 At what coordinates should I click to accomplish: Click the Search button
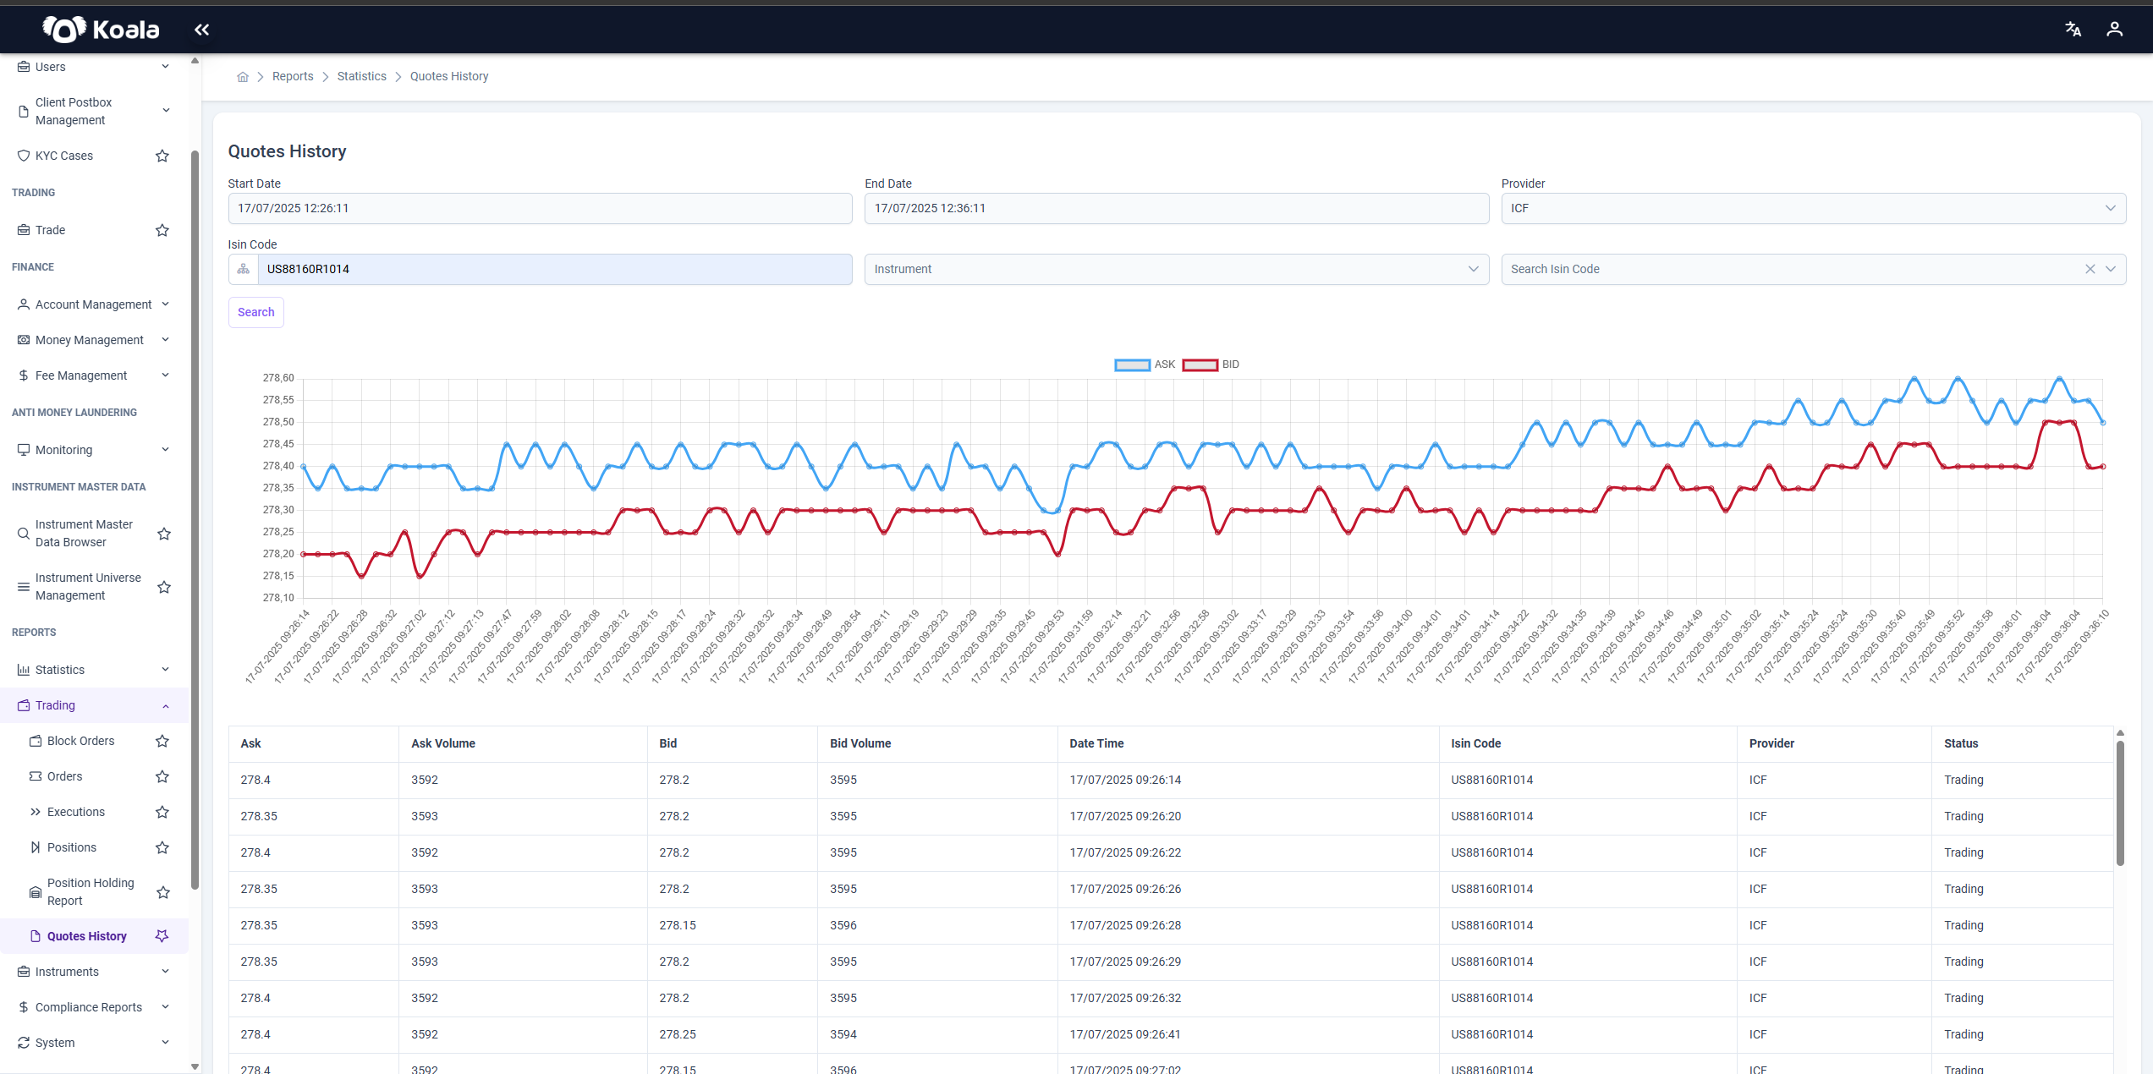[x=255, y=312]
